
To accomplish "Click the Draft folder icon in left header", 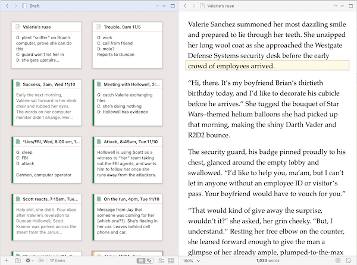I will [24, 6].
